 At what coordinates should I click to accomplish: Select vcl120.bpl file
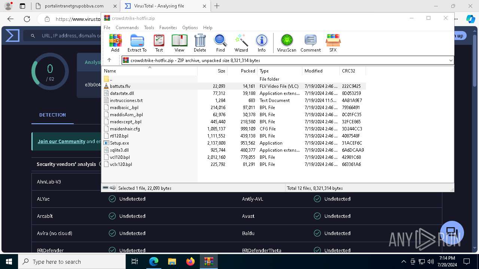pos(234,157)
